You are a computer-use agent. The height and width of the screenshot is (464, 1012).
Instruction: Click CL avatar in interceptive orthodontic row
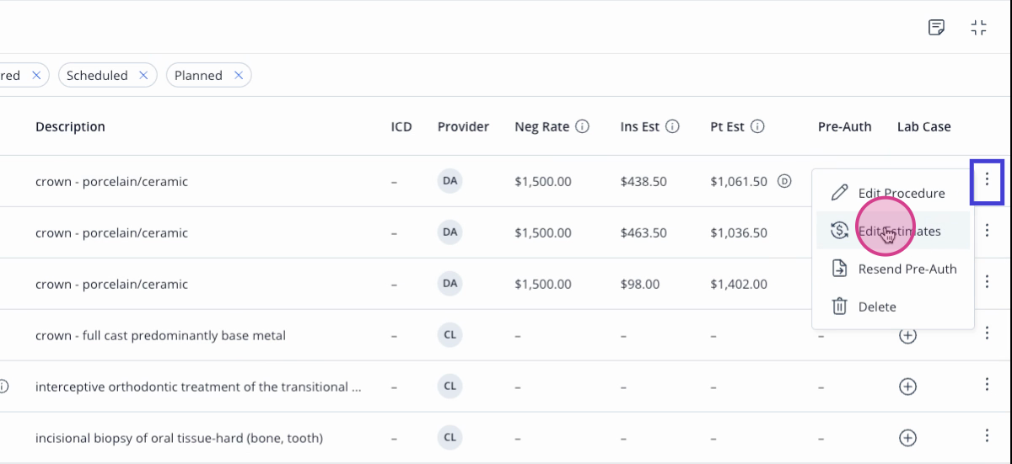(x=449, y=386)
